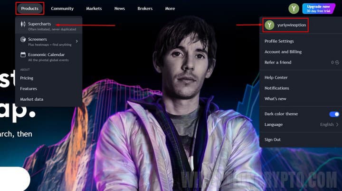Select Sign Out from profile menu
The image size is (342, 191).
coord(273,139)
